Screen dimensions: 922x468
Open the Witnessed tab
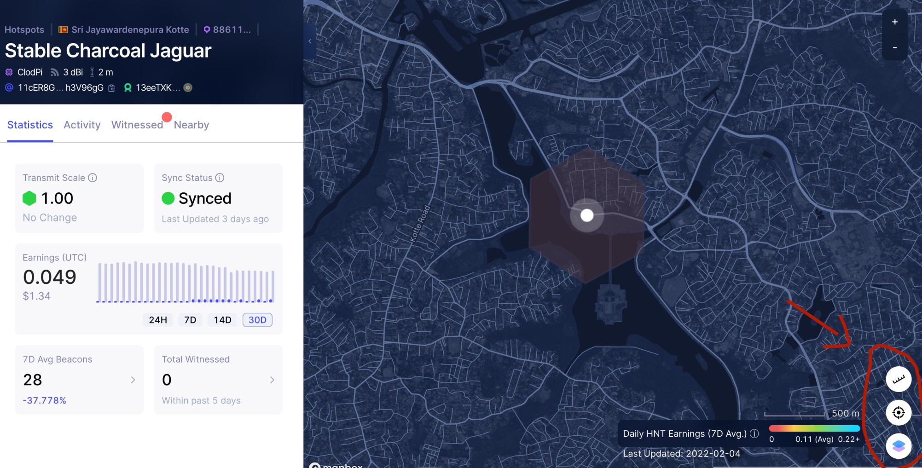(x=137, y=125)
